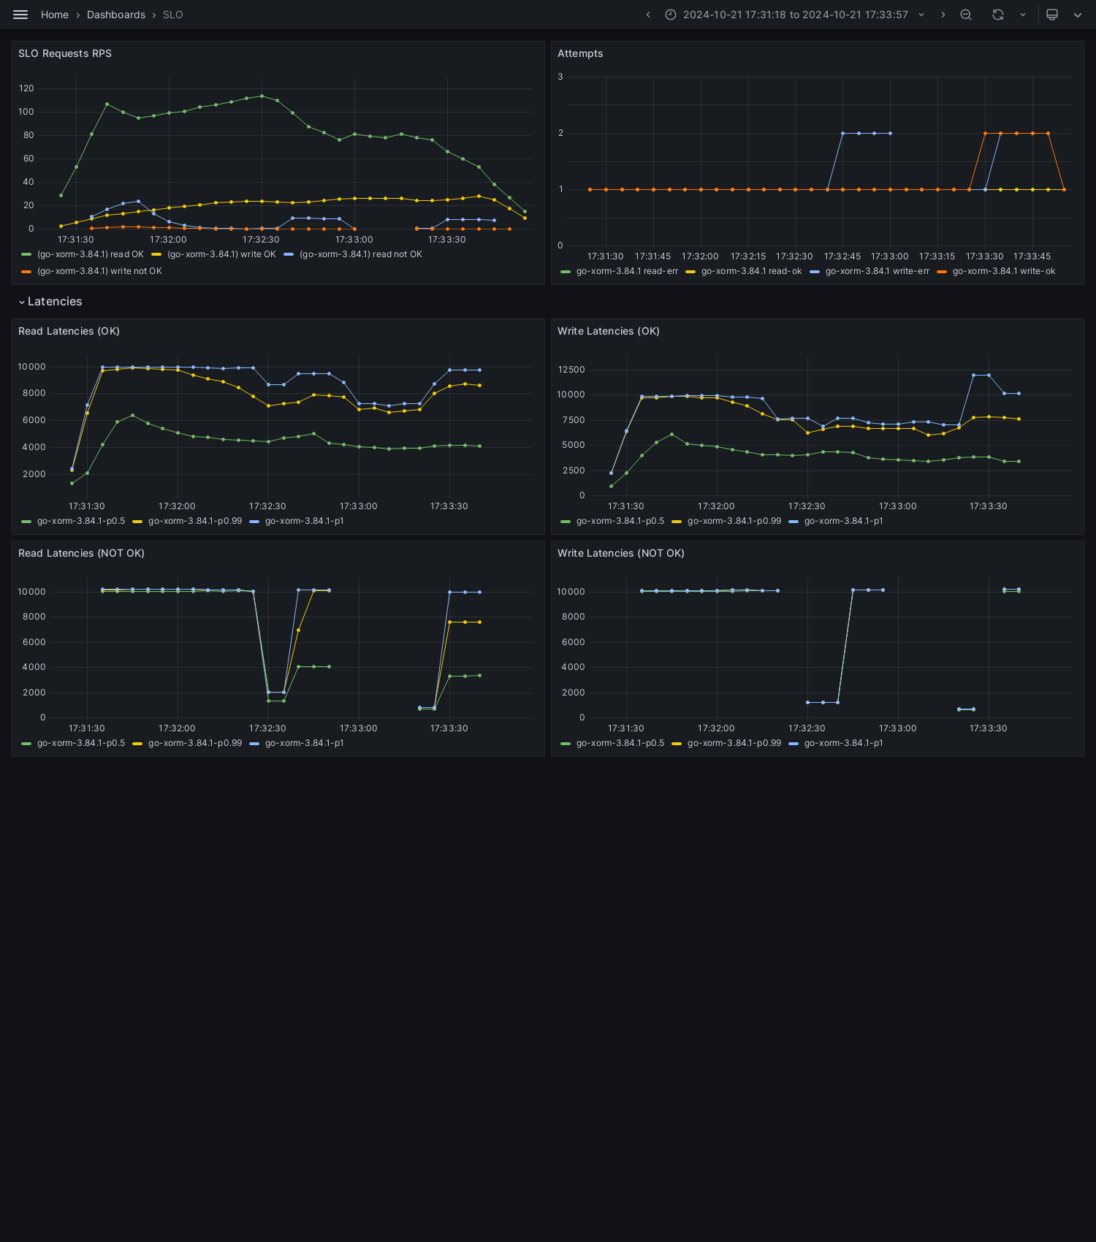Go to Home breadcrumb
Screen dimensions: 1096x1242
point(55,15)
